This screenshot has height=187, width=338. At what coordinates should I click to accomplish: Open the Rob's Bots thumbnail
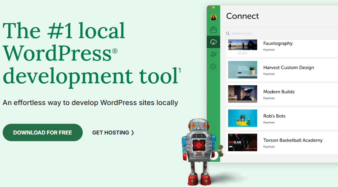[x=243, y=118]
